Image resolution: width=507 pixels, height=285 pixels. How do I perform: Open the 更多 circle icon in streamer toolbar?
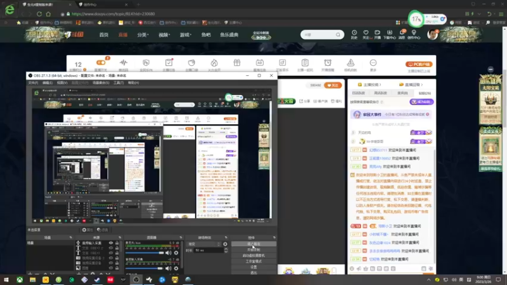tap(373, 62)
